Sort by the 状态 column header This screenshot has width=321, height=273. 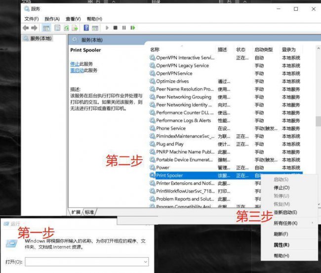[x=241, y=50]
